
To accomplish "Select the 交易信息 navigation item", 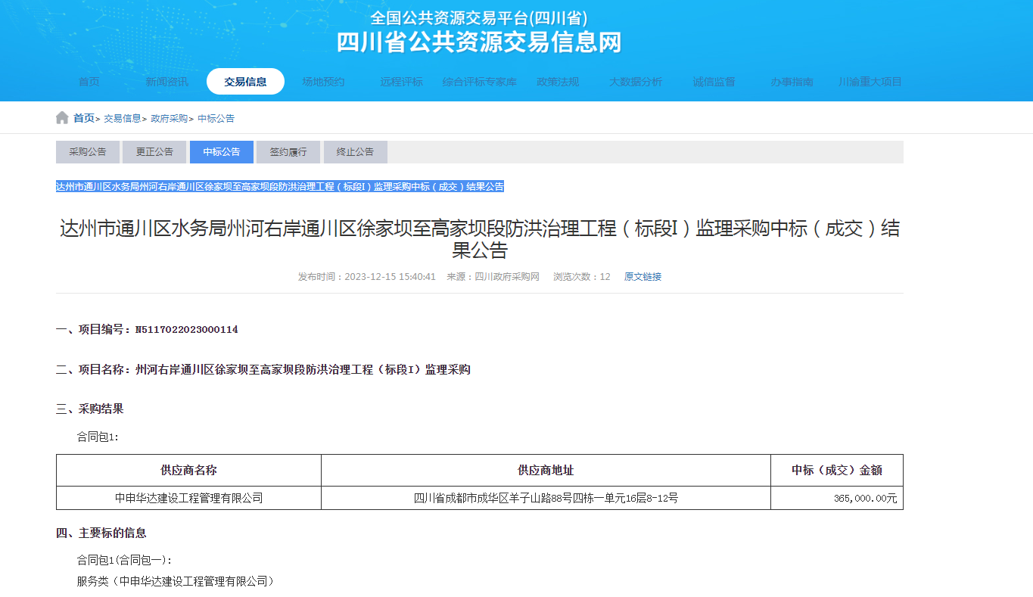I will click(x=245, y=82).
